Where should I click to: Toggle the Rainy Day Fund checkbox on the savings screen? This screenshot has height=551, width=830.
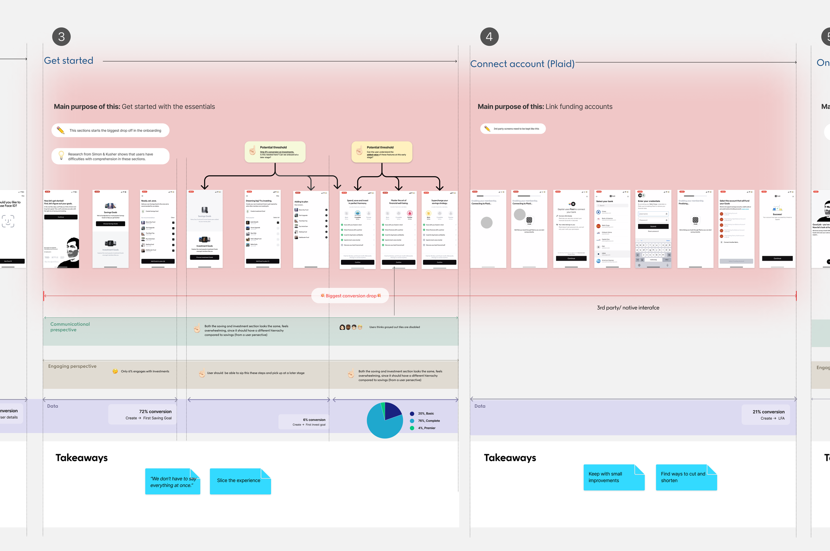[173, 223]
